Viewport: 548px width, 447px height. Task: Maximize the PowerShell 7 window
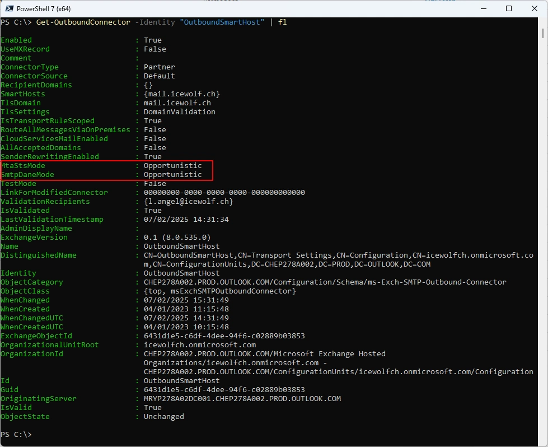[508, 8]
